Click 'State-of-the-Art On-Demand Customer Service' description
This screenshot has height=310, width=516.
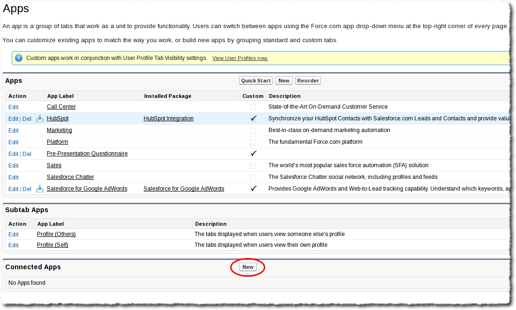pyautogui.click(x=328, y=107)
